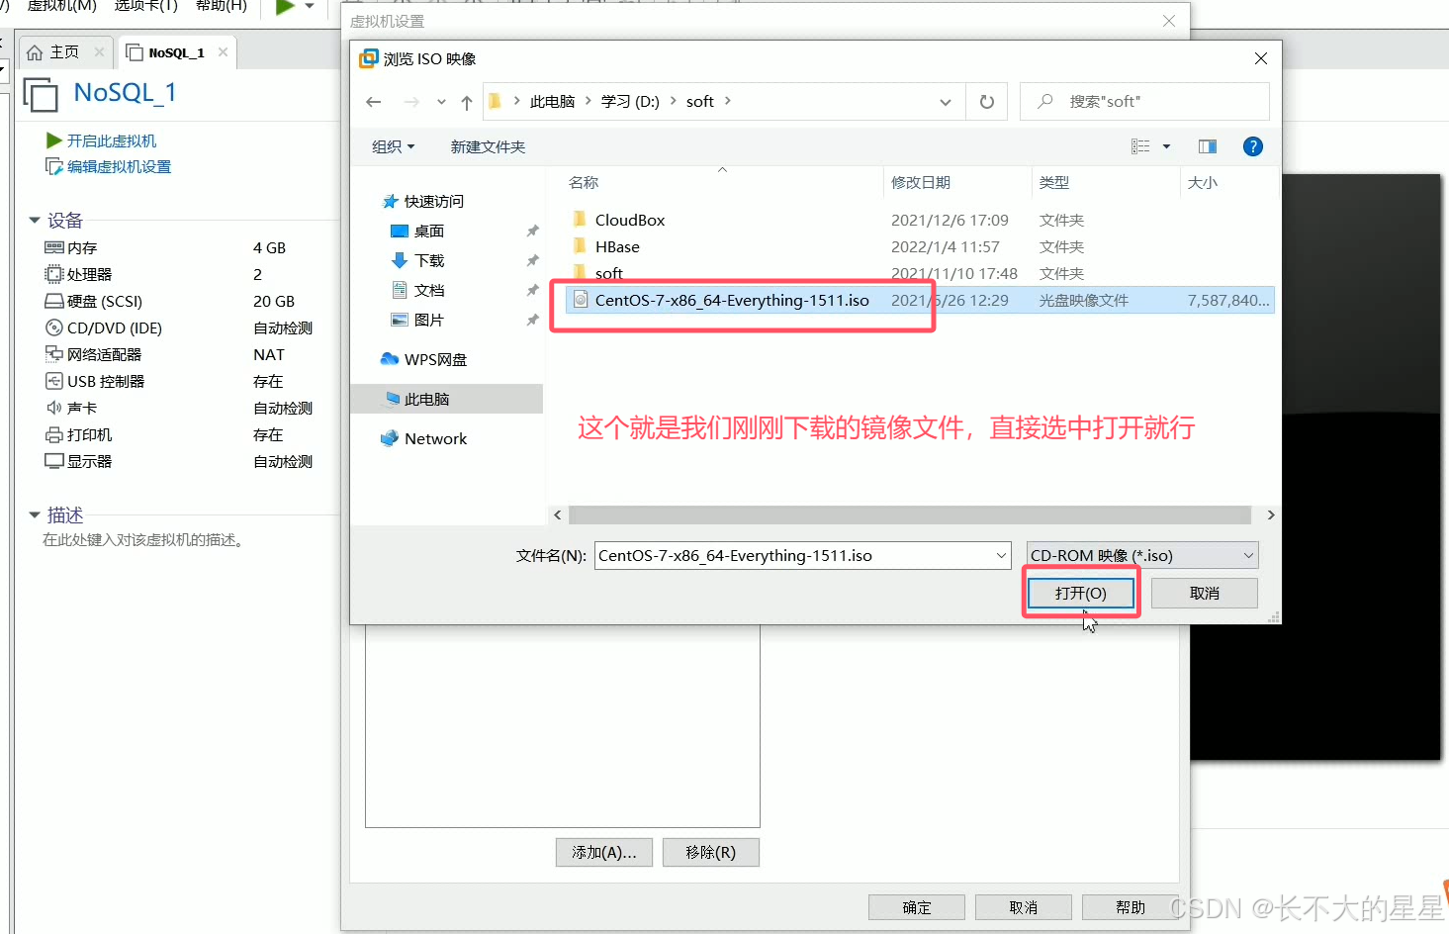Close the NoSQL_1 tab
This screenshot has height=934, width=1449.
(223, 52)
